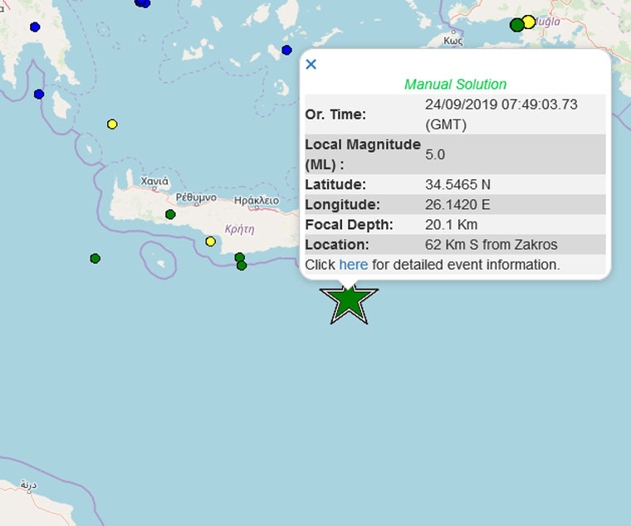This screenshot has height=526, width=631.
Task: Click the green star epicenter marker
Action: [350, 300]
